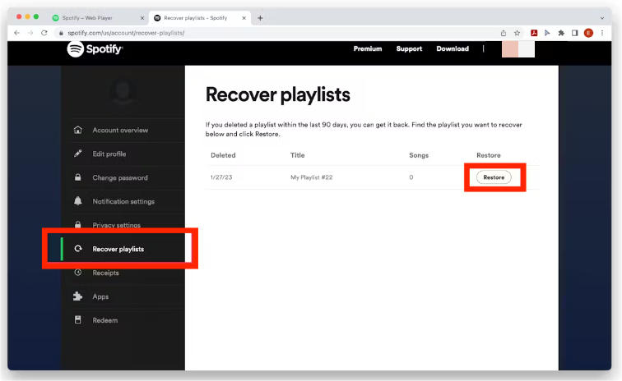The height and width of the screenshot is (381, 622).
Task: Close the Recover playlists tab
Action: 244,18
